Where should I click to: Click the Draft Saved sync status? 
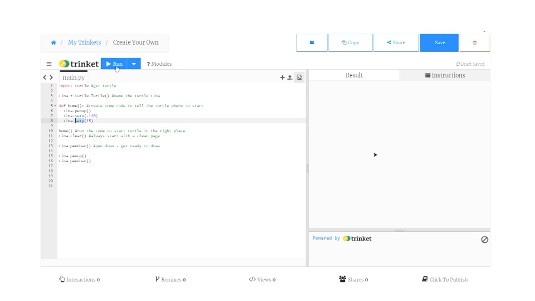[x=470, y=64]
